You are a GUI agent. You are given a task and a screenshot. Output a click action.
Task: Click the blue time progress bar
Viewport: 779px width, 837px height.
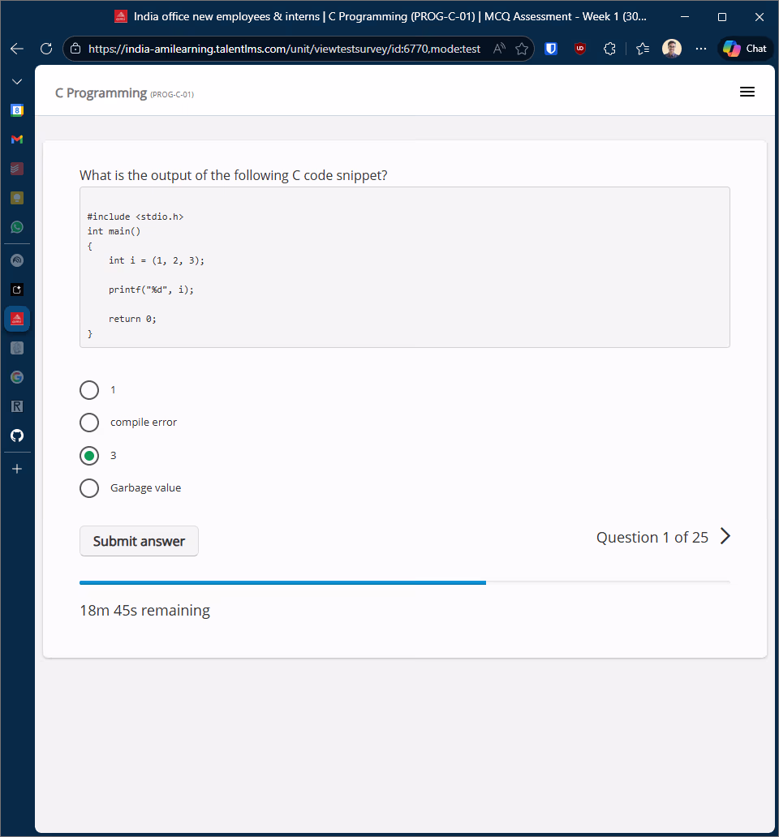pyautogui.click(x=282, y=582)
